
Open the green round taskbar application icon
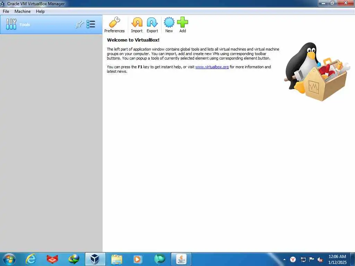click(159, 259)
